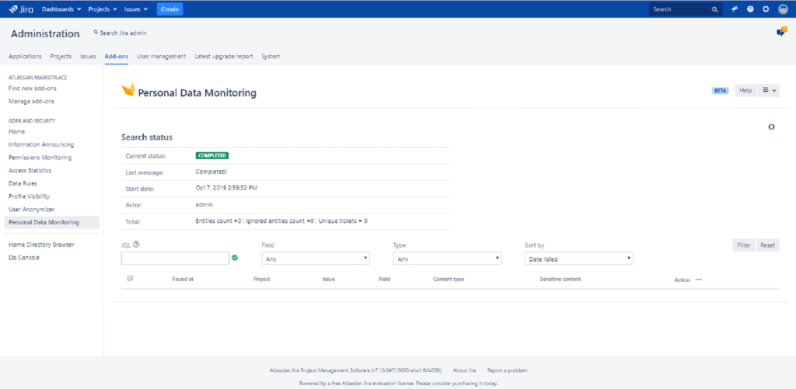Switch to the Issues admin tab
This screenshot has width=796, height=389.
89,57
